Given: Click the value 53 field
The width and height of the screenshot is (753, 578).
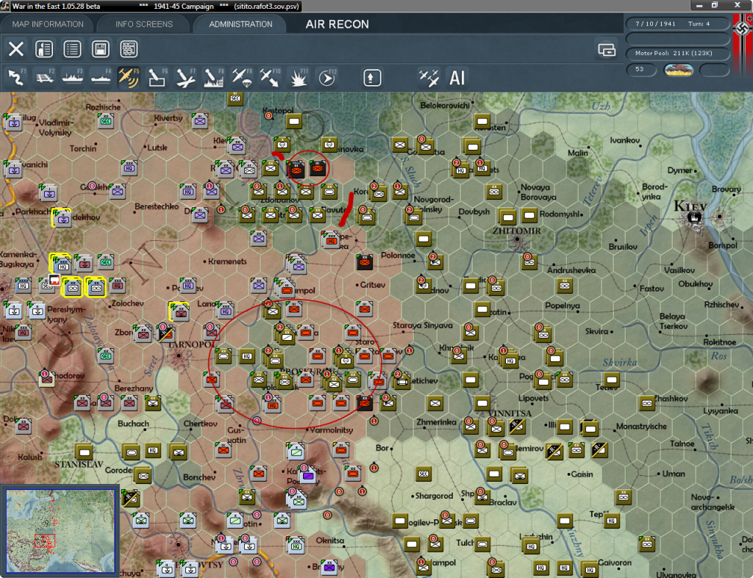Looking at the screenshot, I should [642, 70].
